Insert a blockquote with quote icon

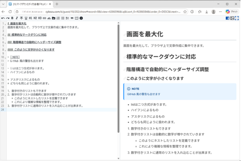(x=72, y=18)
